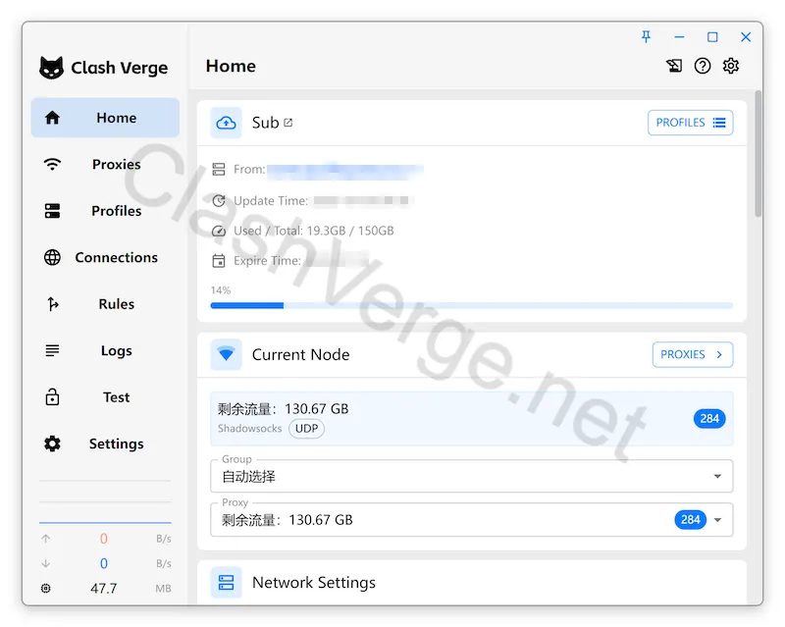Click the Used/Total gauge icon
This screenshot has height=627, width=785.
[x=219, y=231]
